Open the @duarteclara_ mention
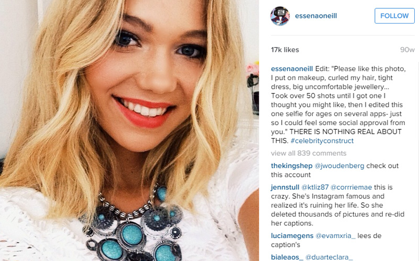 (x=329, y=257)
